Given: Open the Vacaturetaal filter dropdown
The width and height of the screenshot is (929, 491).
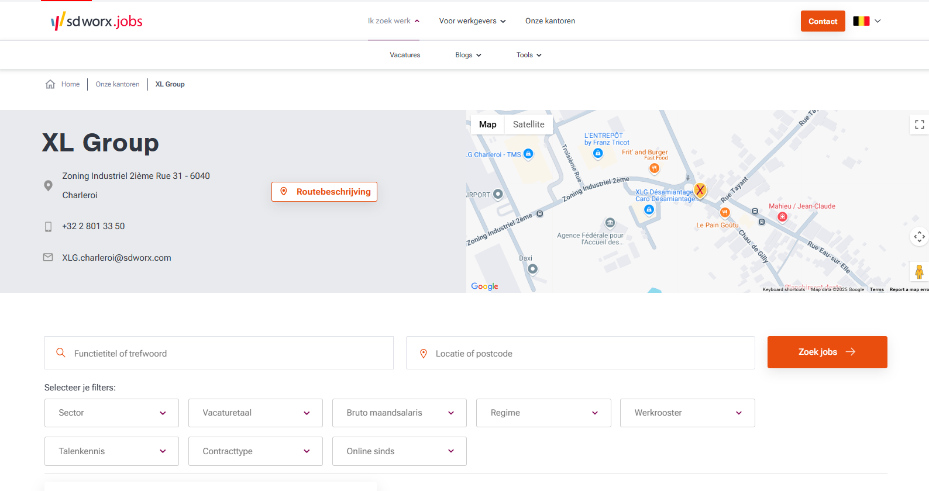Looking at the screenshot, I should coord(256,413).
